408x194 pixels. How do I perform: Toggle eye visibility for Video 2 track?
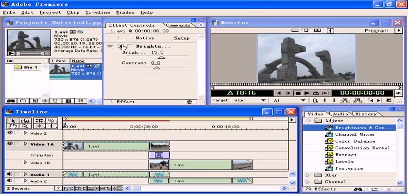coord(10,133)
